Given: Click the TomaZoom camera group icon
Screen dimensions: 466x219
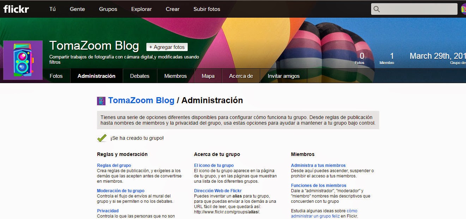Looking at the screenshot, I should (23, 60).
